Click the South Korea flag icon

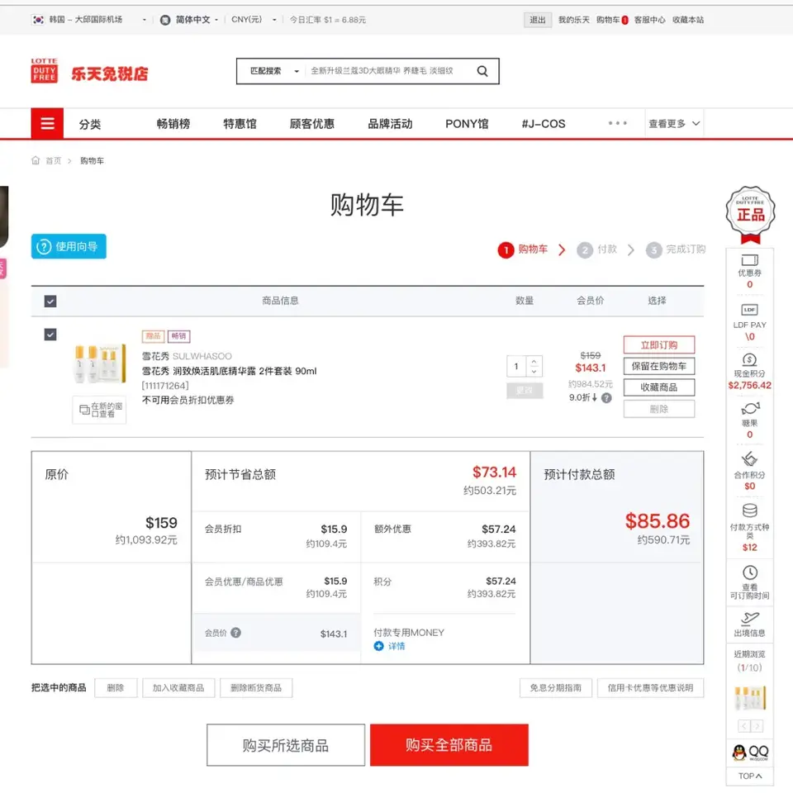click(x=38, y=20)
